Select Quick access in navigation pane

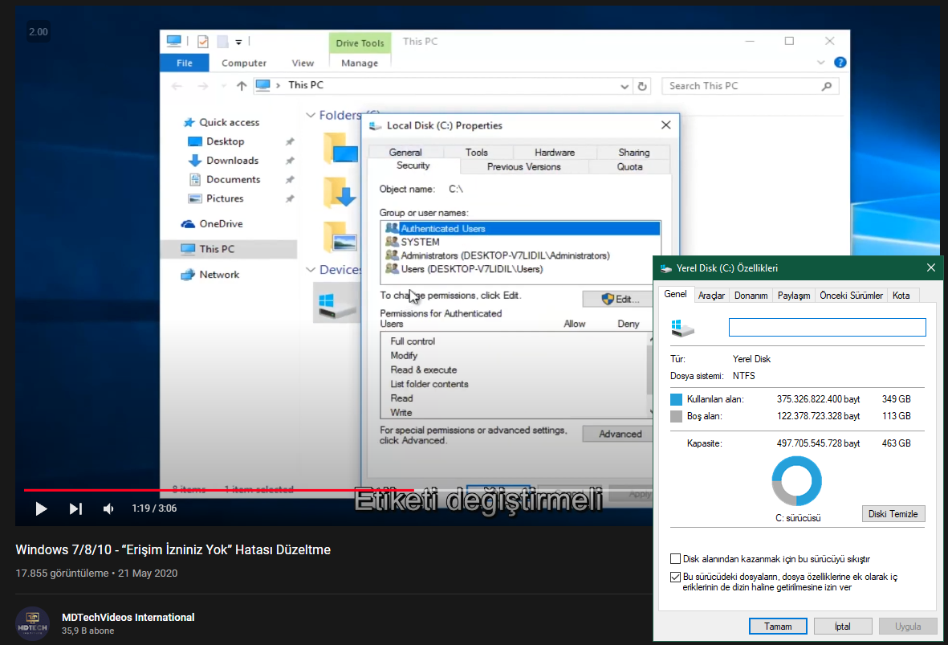[229, 122]
